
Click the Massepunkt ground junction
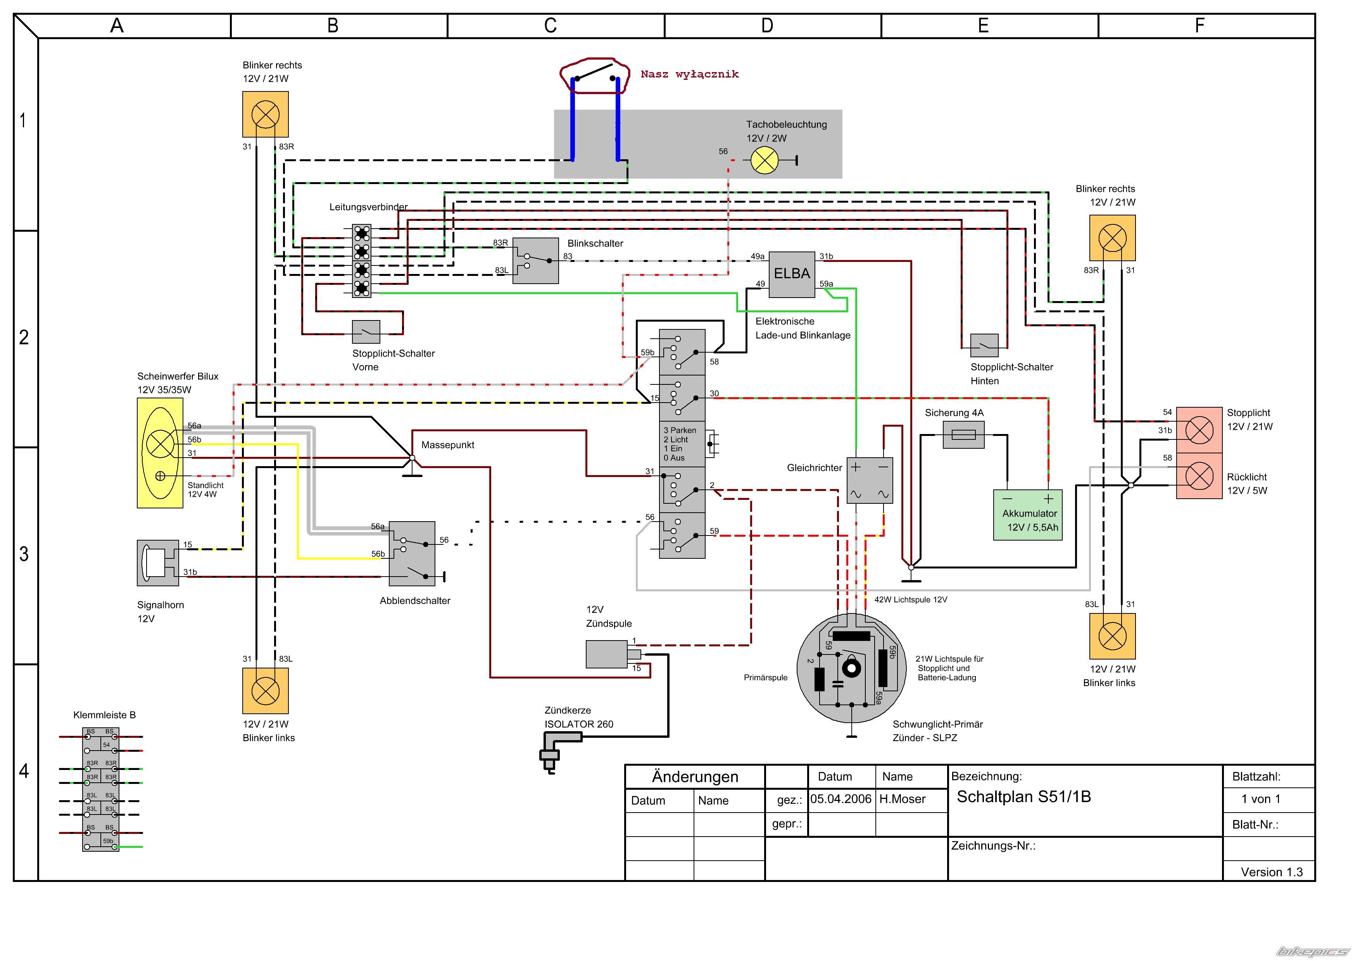(x=412, y=458)
